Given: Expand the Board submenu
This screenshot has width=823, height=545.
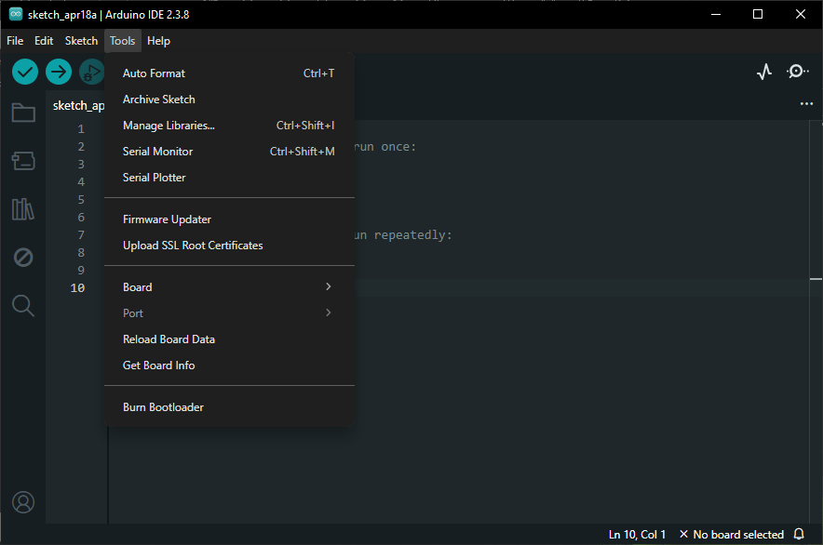Looking at the screenshot, I should 229,287.
